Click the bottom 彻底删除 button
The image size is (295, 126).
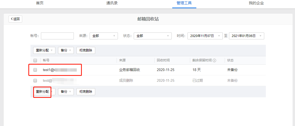coord(86,92)
